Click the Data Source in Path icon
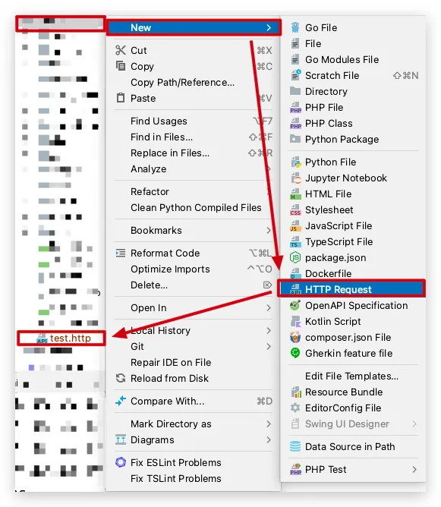This screenshot has width=441, height=507. pyautogui.click(x=295, y=446)
